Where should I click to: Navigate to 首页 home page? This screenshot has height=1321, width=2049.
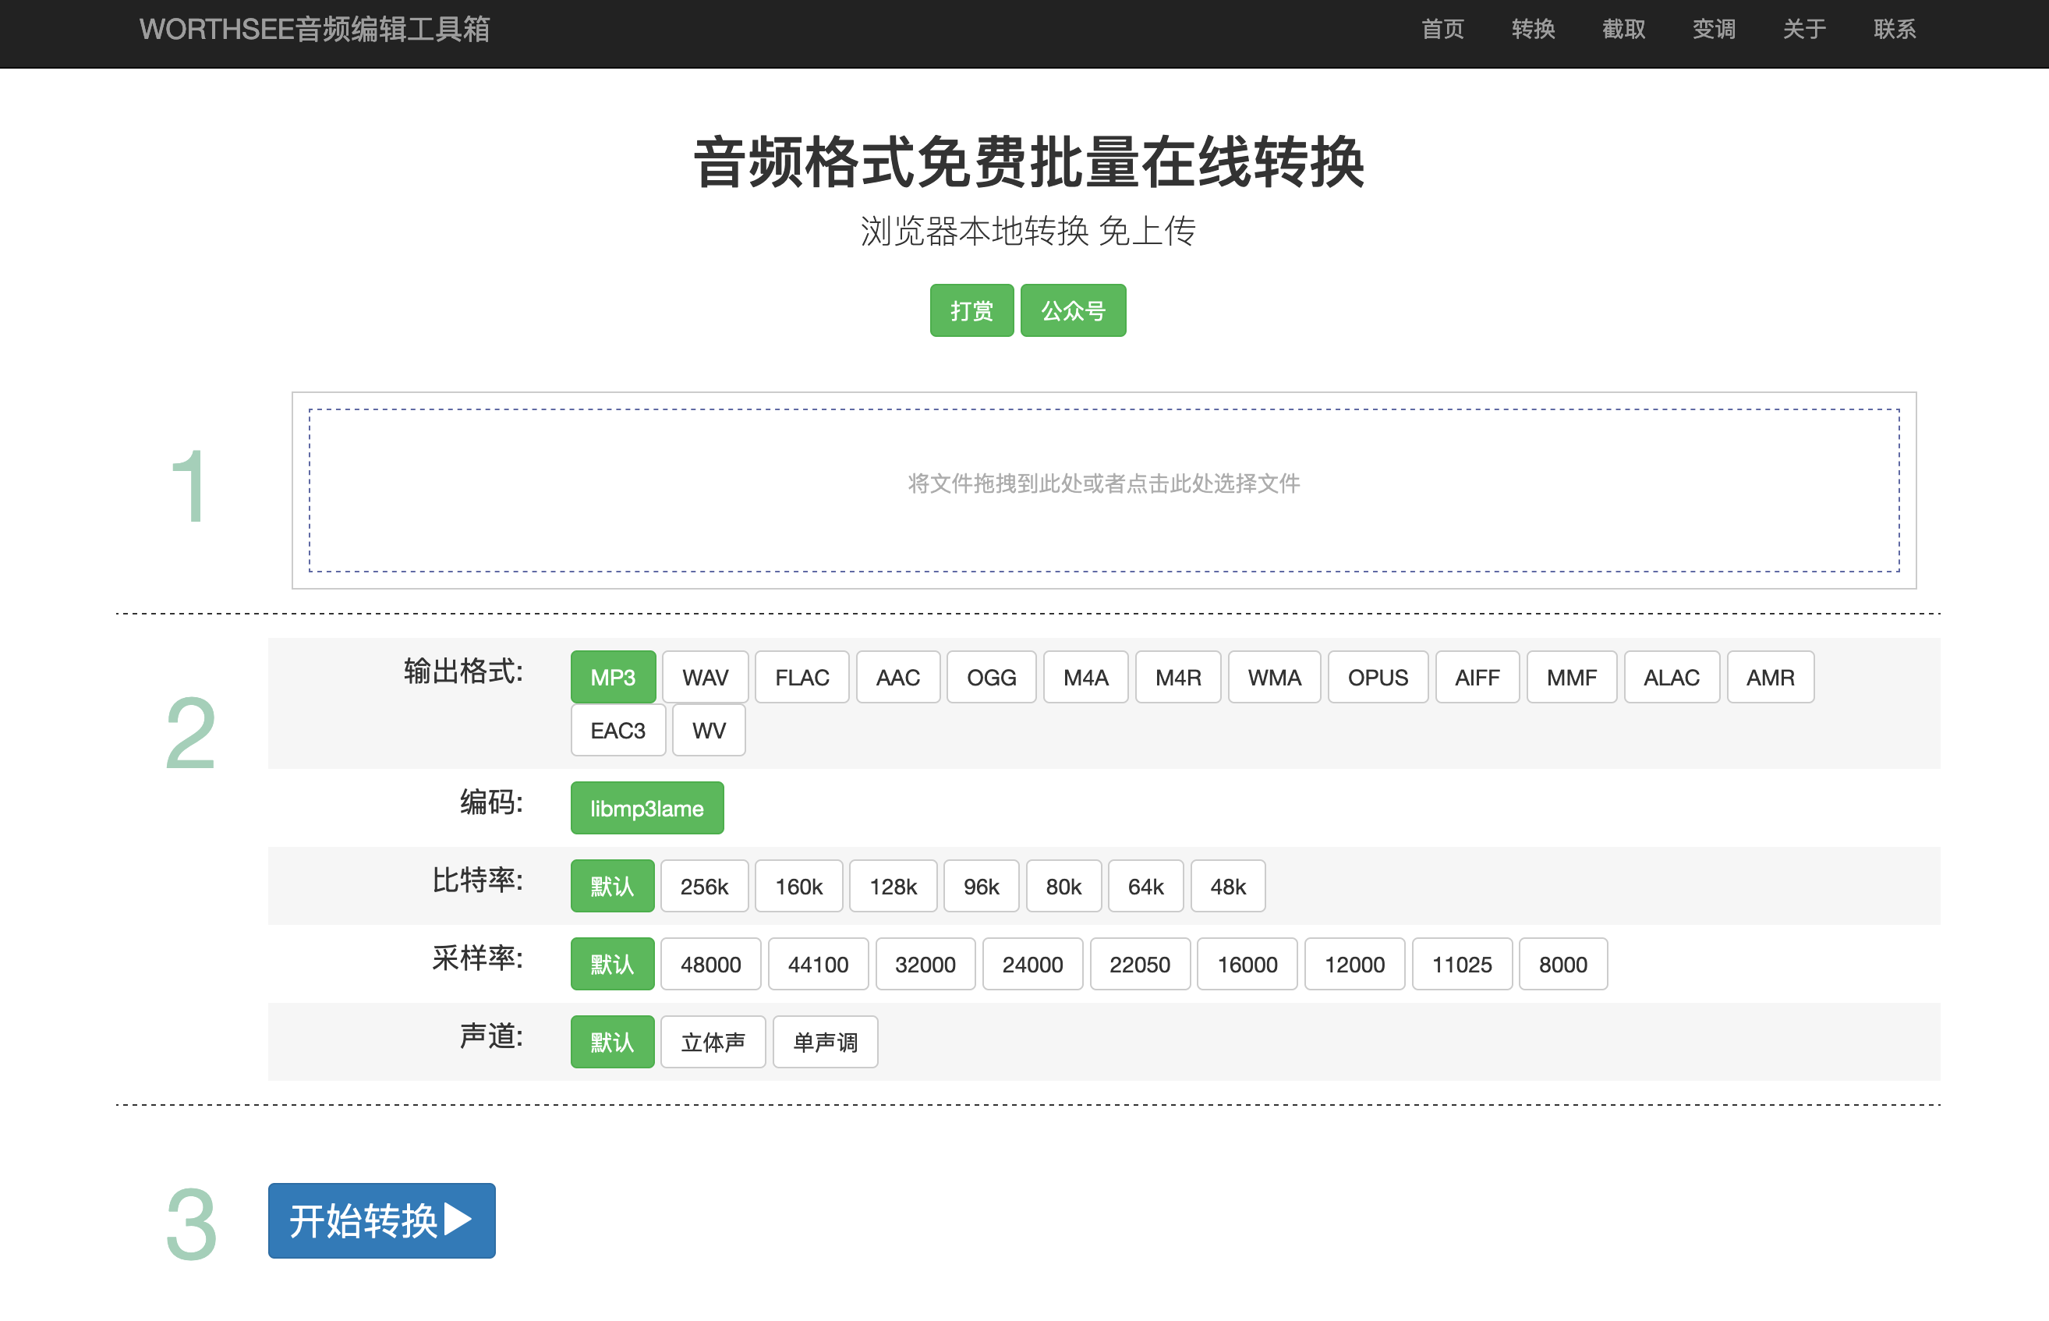(x=1442, y=30)
